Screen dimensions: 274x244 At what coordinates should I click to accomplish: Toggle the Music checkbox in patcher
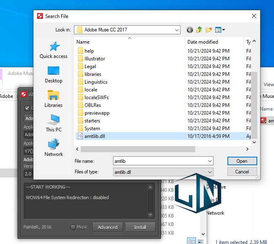[73, 227]
